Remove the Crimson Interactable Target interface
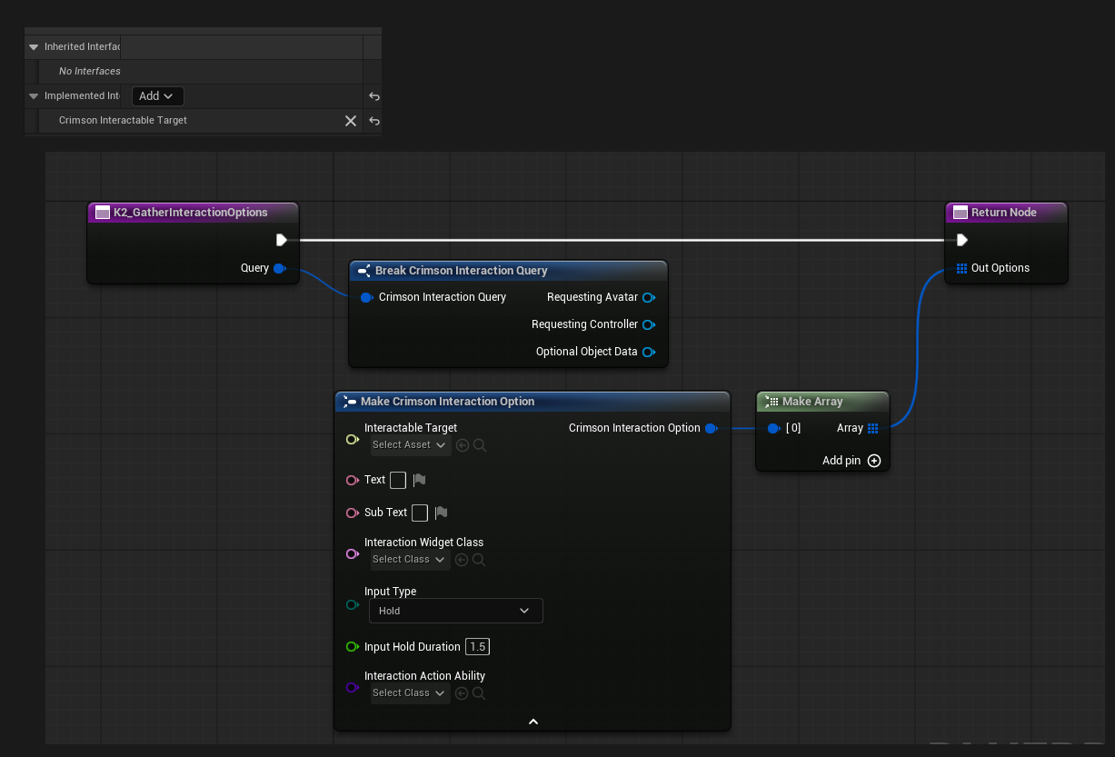This screenshot has height=757, width=1115. [x=350, y=121]
